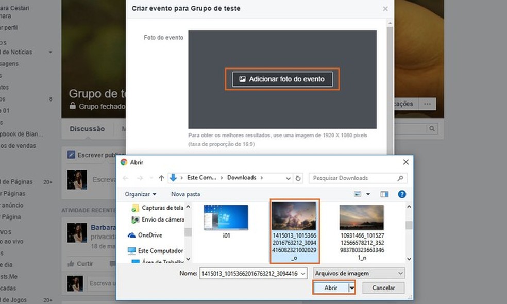Image resolution: width=507 pixels, height=304 pixels.
Task: Click the OneDrive cloud icon
Action: pyautogui.click(x=131, y=235)
